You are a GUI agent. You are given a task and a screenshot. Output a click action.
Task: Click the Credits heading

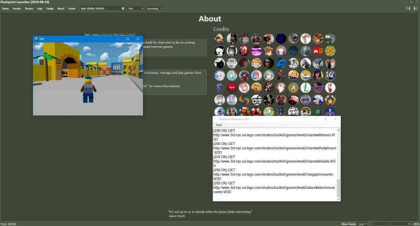coord(221,29)
